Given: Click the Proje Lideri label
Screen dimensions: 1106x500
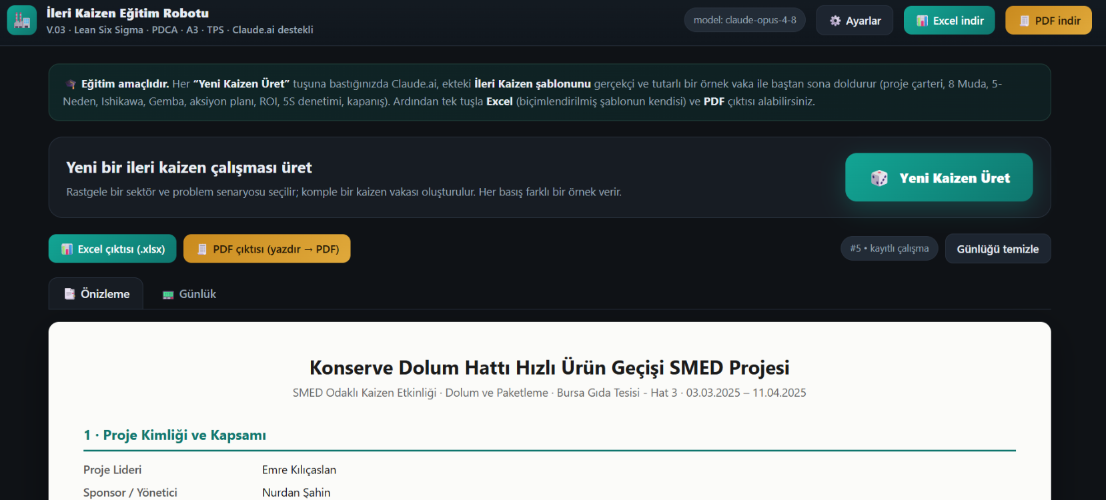Looking at the screenshot, I should click(x=112, y=470).
